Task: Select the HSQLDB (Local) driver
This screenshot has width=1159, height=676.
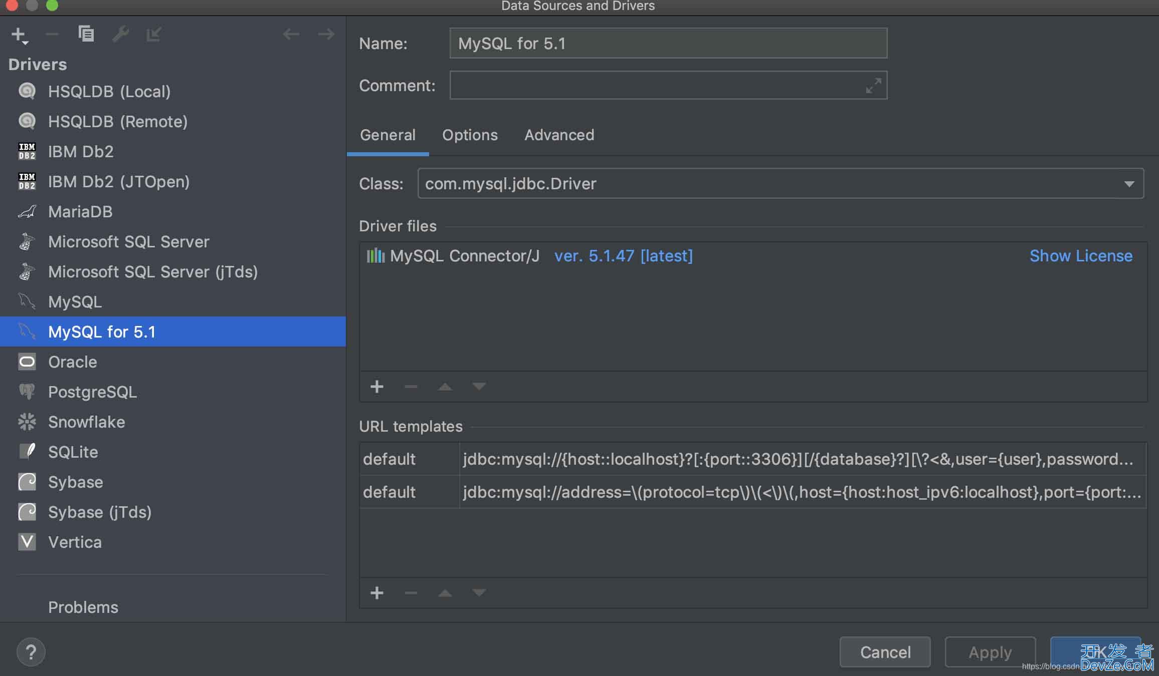Action: [173, 91]
